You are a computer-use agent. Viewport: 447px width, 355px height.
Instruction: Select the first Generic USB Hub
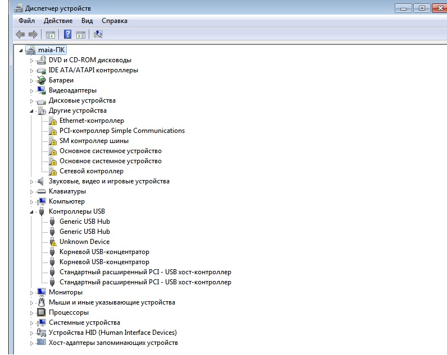(x=84, y=222)
